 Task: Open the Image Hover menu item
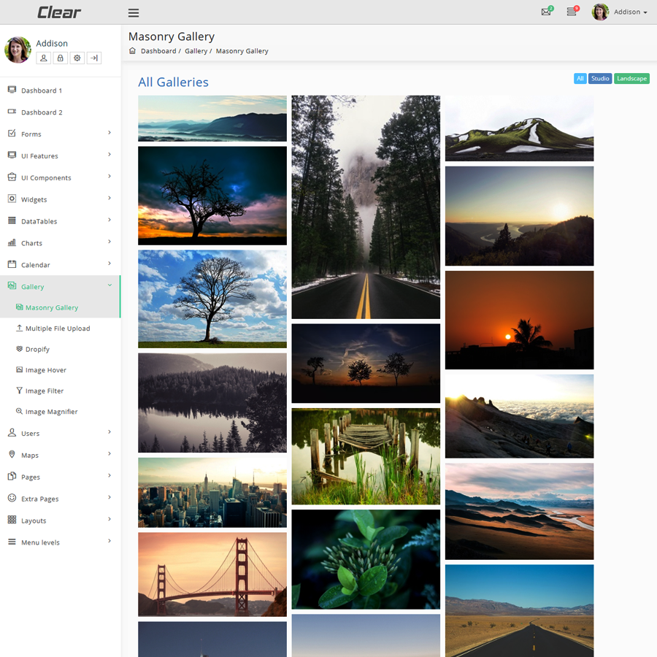click(x=46, y=370)
